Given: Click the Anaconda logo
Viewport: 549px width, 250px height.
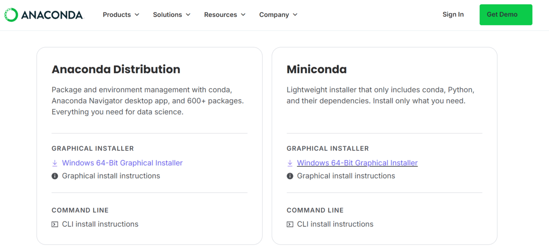Looking at the screenshot, I should pos(44,15).
